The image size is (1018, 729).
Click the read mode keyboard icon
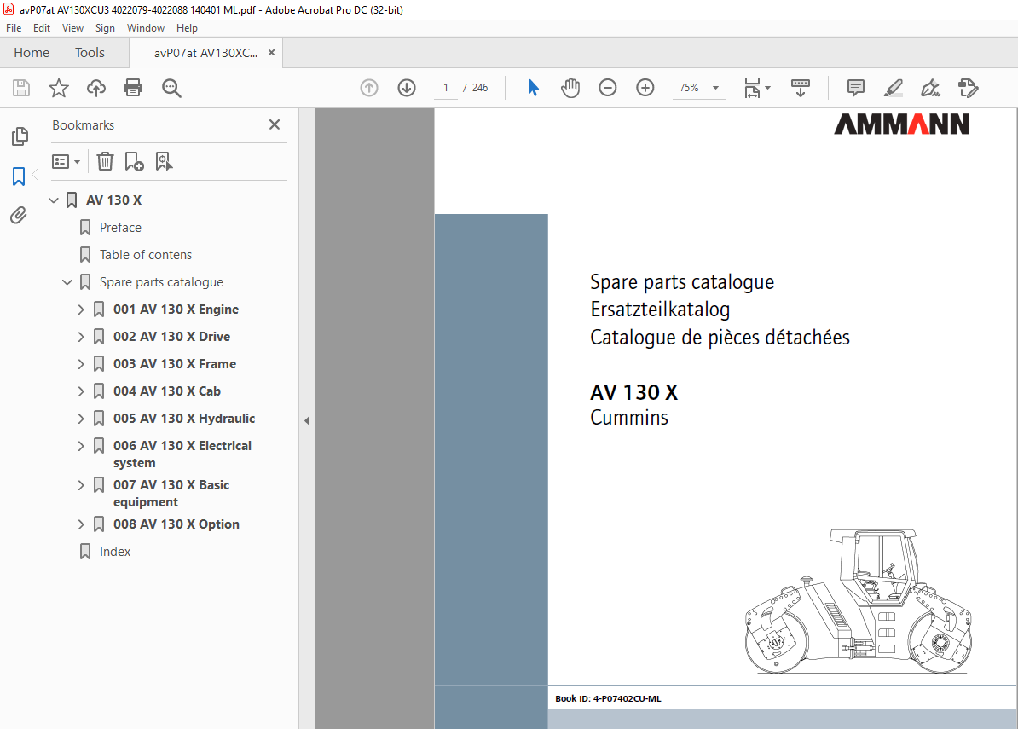(x=801, y=88)
